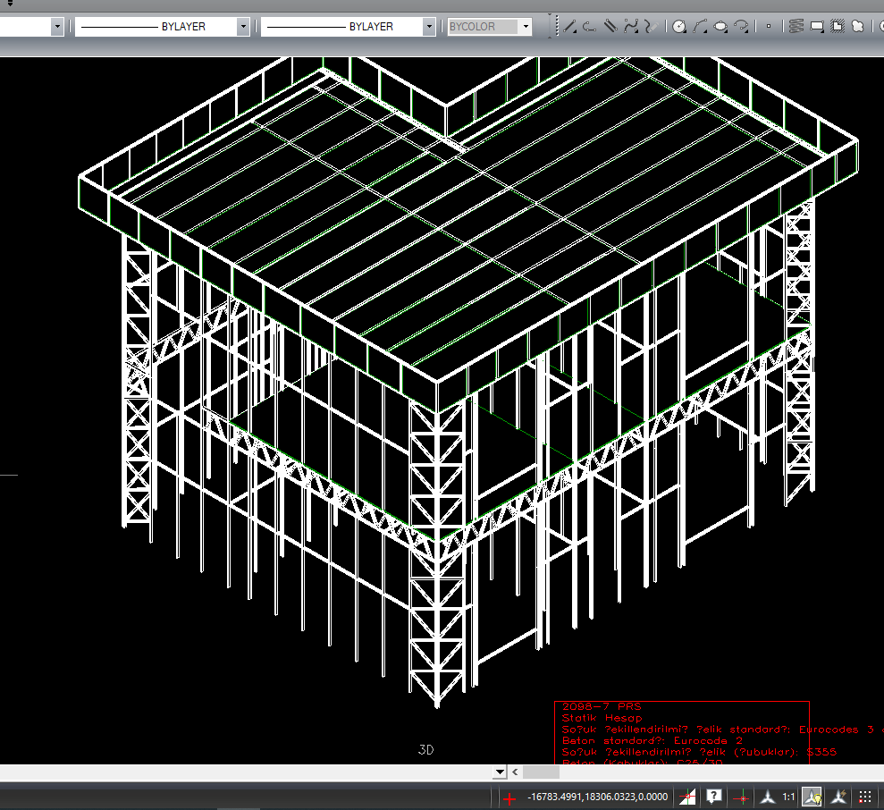Toggle annotation visibility with lightbulb icon
Screen dimensions: 884x810
812,797
